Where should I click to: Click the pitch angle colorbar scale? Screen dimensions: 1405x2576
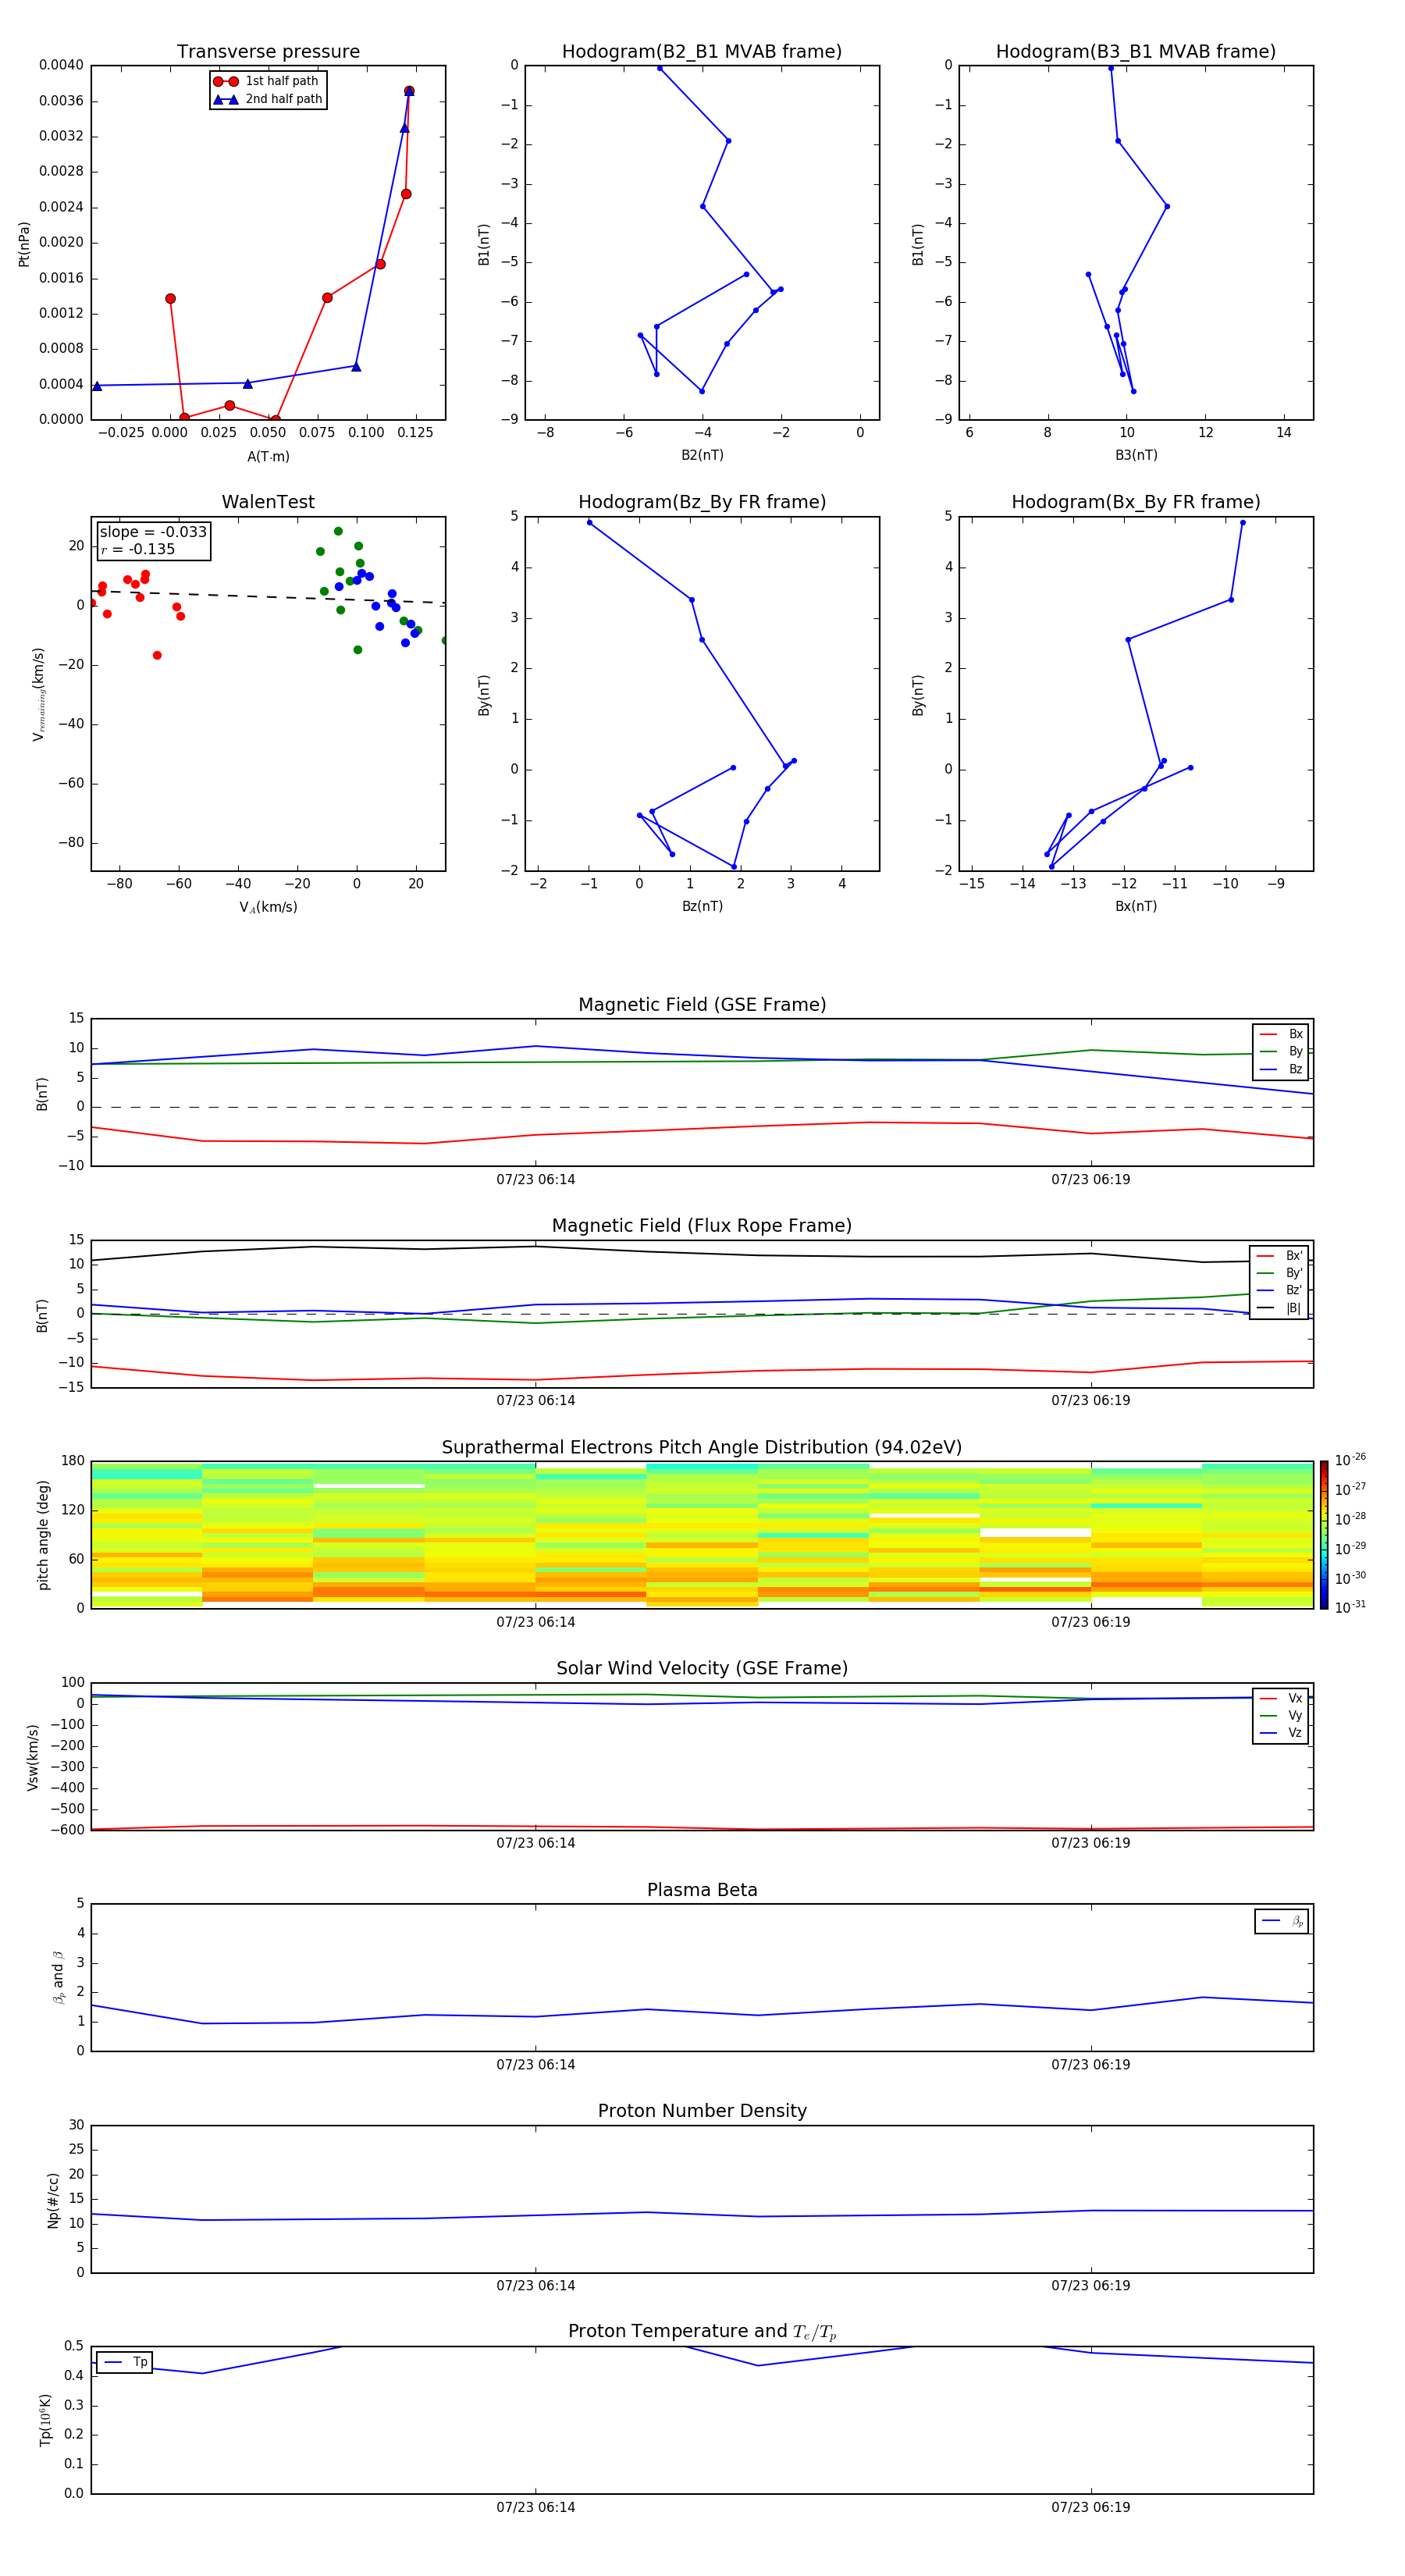coord(1324,1535)
